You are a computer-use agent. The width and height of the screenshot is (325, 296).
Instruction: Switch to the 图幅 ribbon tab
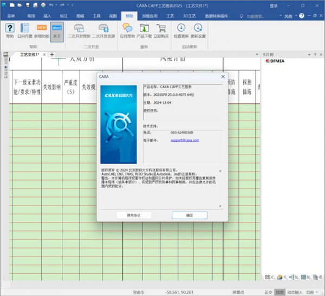point(80,16)
